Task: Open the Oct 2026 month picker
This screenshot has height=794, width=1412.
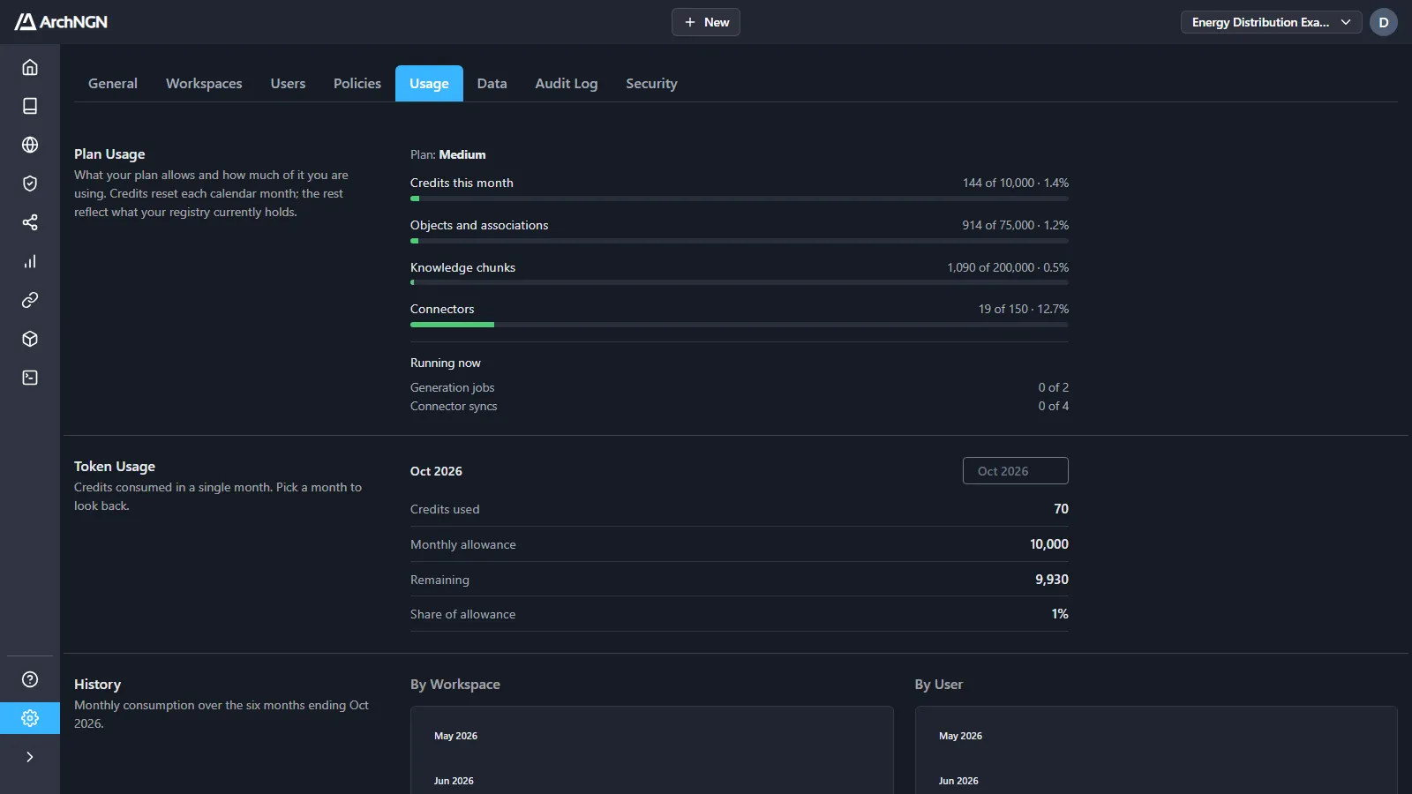Action: coord(1016,471)
